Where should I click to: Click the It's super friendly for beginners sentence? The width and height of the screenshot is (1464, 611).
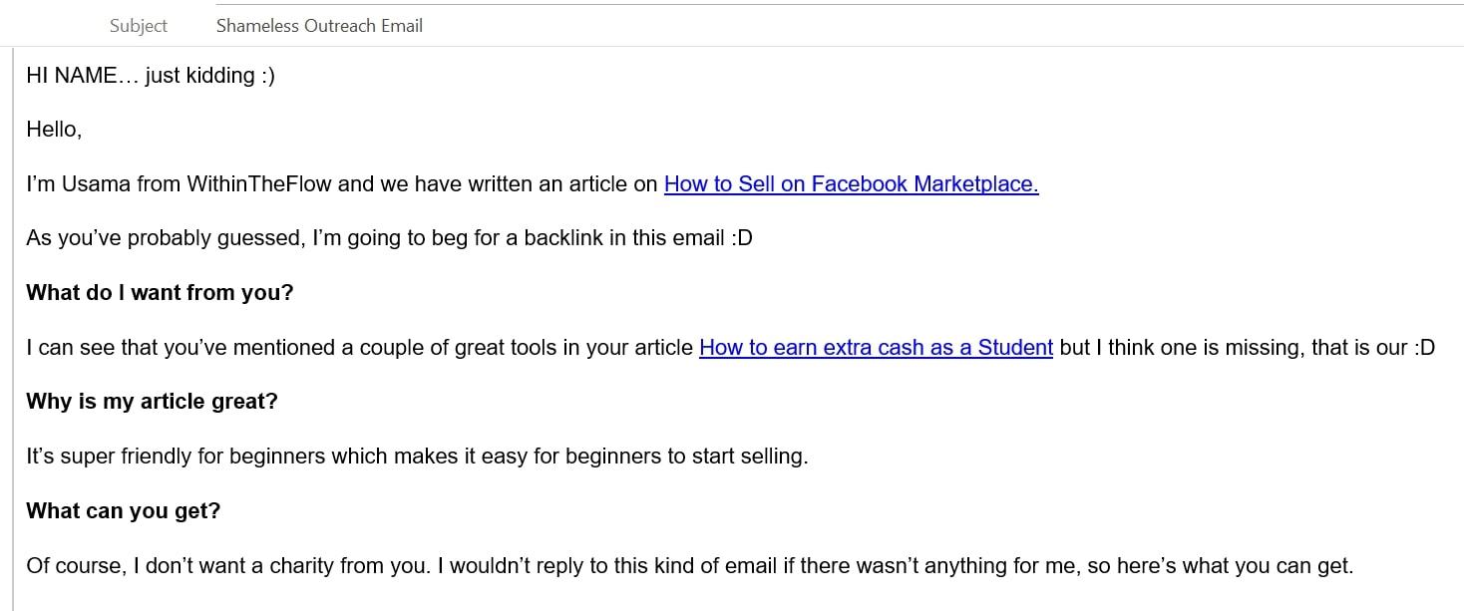coord(417,457)
